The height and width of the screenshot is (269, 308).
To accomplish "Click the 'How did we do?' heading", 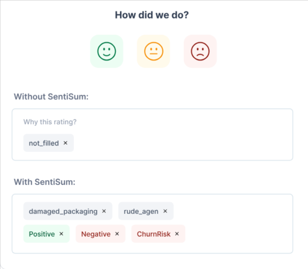I will point(152,15).
